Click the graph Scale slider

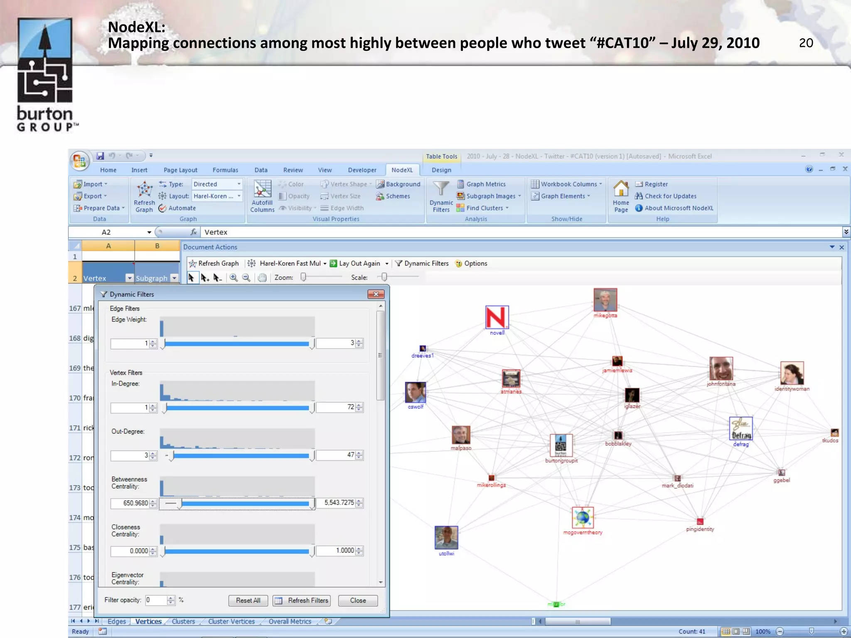tap(398, 277)
